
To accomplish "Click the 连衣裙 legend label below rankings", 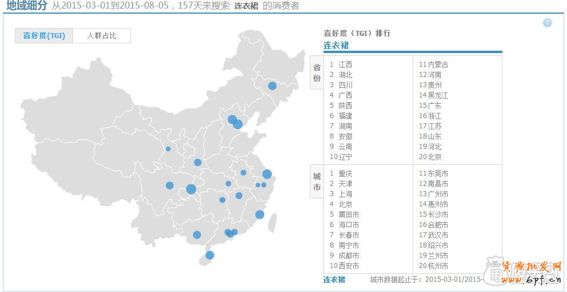I will click(x=334, y=279).
